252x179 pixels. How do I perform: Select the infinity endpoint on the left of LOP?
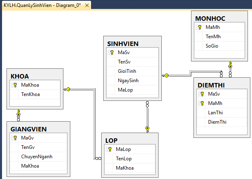pyautogui.click(x=98, y=158)
